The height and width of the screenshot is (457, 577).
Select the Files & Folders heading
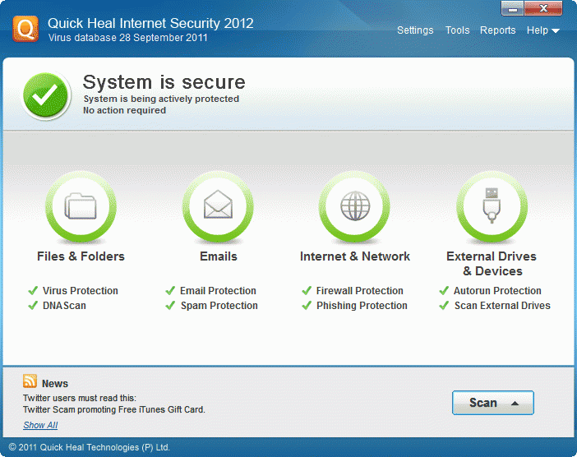pyautogui.click(x=81, y=256)
